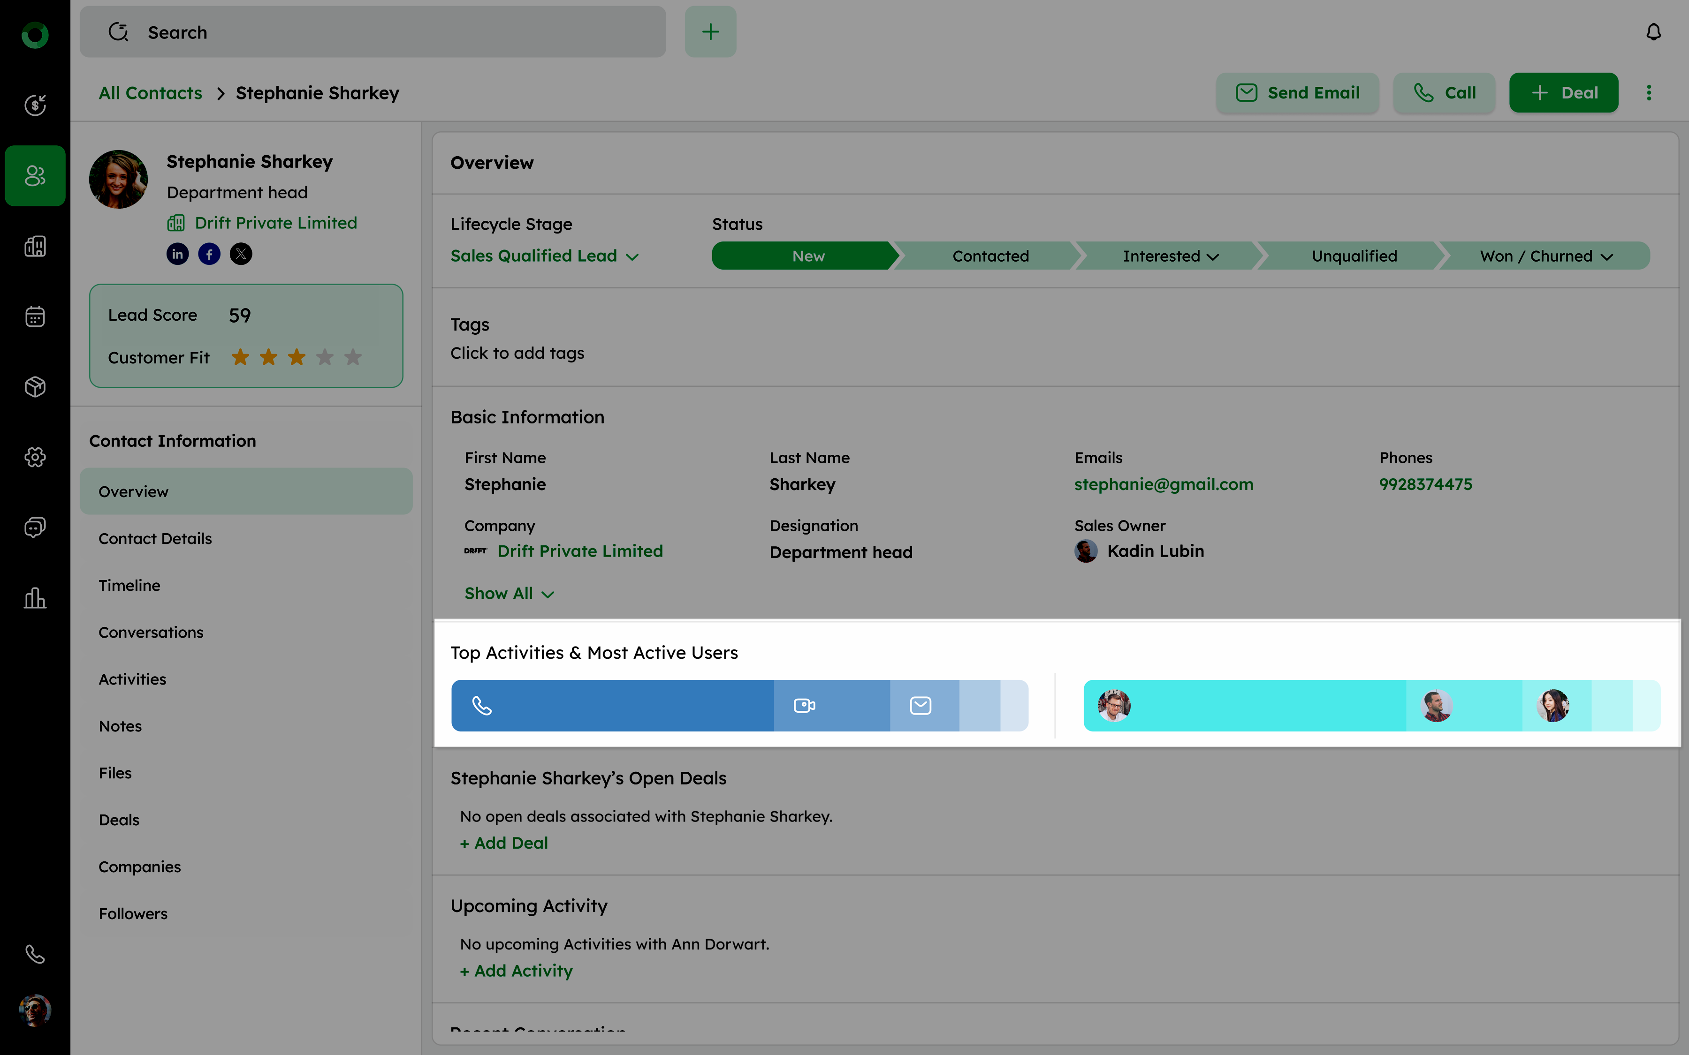Viewport: 1689px width, 1055px height.
Task: Open the Contacts icon in sidebar
Action: coord(35,176)
